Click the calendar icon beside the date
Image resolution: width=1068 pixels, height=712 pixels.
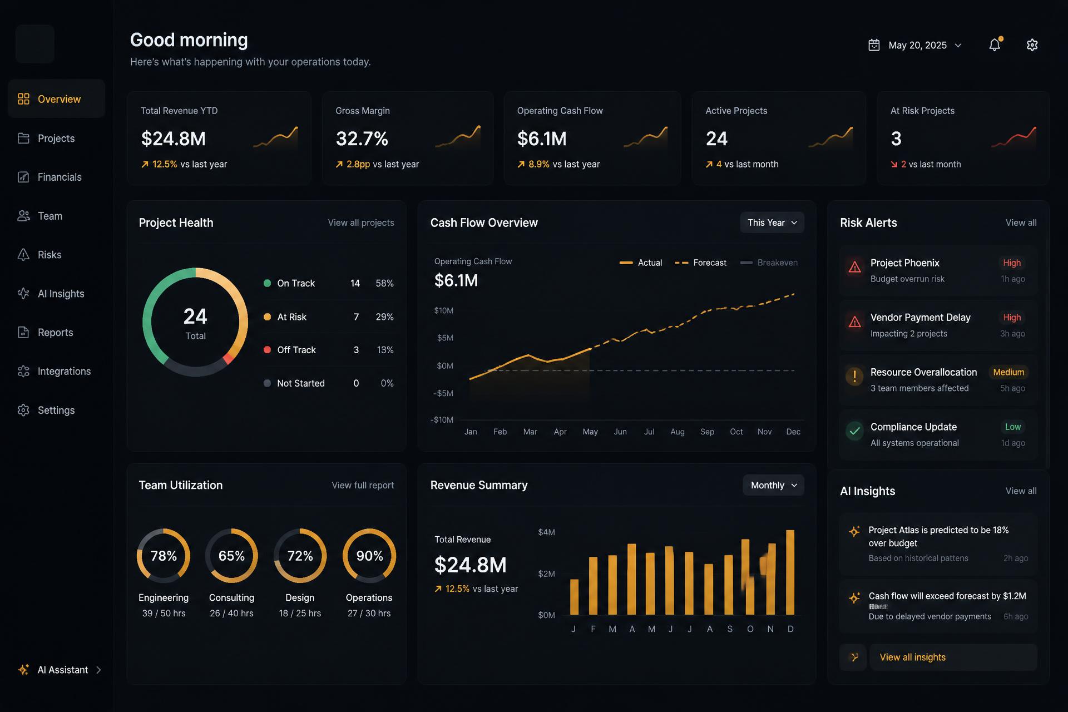[874, 45]
